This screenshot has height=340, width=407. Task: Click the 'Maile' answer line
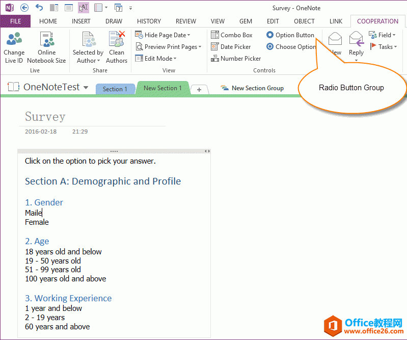pos(34,213)
